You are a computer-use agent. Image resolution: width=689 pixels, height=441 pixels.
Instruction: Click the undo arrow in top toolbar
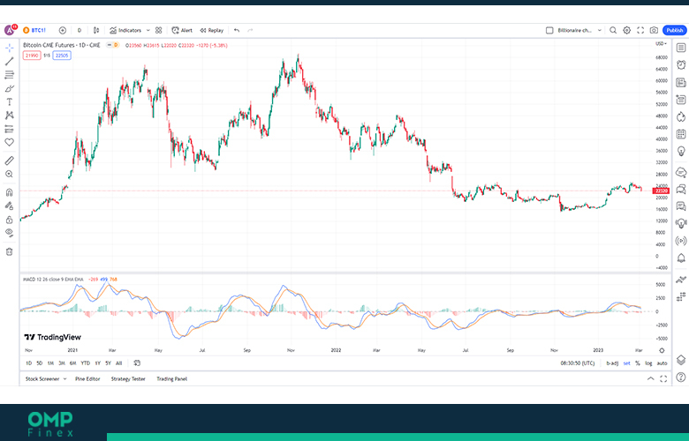(237, 30)
